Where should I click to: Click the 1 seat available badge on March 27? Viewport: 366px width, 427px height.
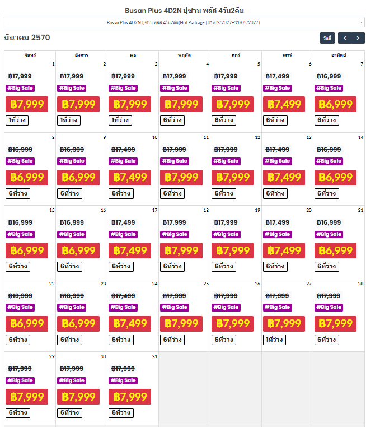[274, 340]
